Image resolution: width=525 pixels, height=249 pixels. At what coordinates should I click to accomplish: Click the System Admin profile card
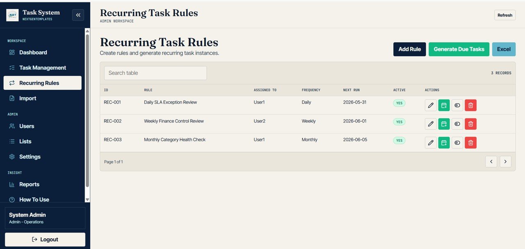click(x=45, y=218)
